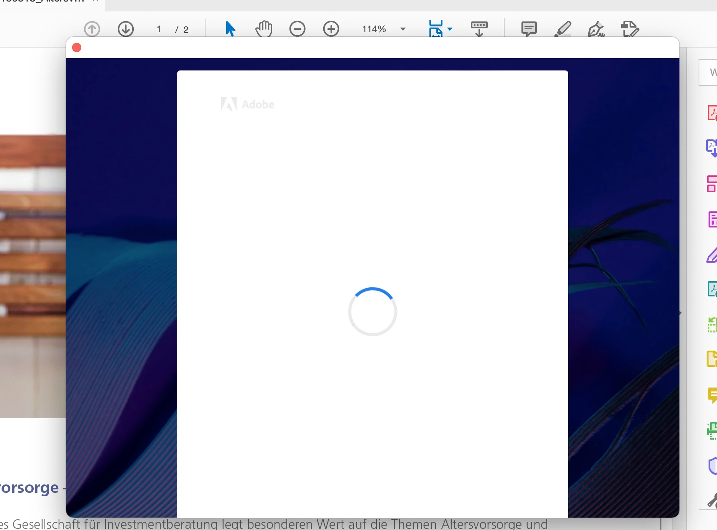
Task: Open the wrench More Tools icon
Action: [x=712, y=501]
